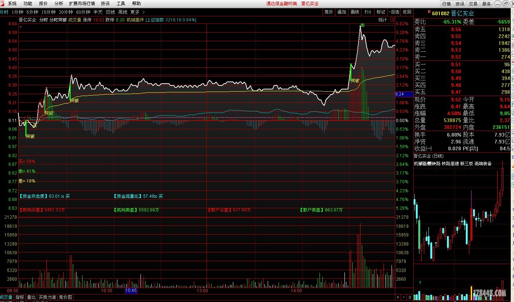Click the 买五 price 9.47
Viewport: 514px width, 302px height.
pyautogui.click(x=456, y=92)
